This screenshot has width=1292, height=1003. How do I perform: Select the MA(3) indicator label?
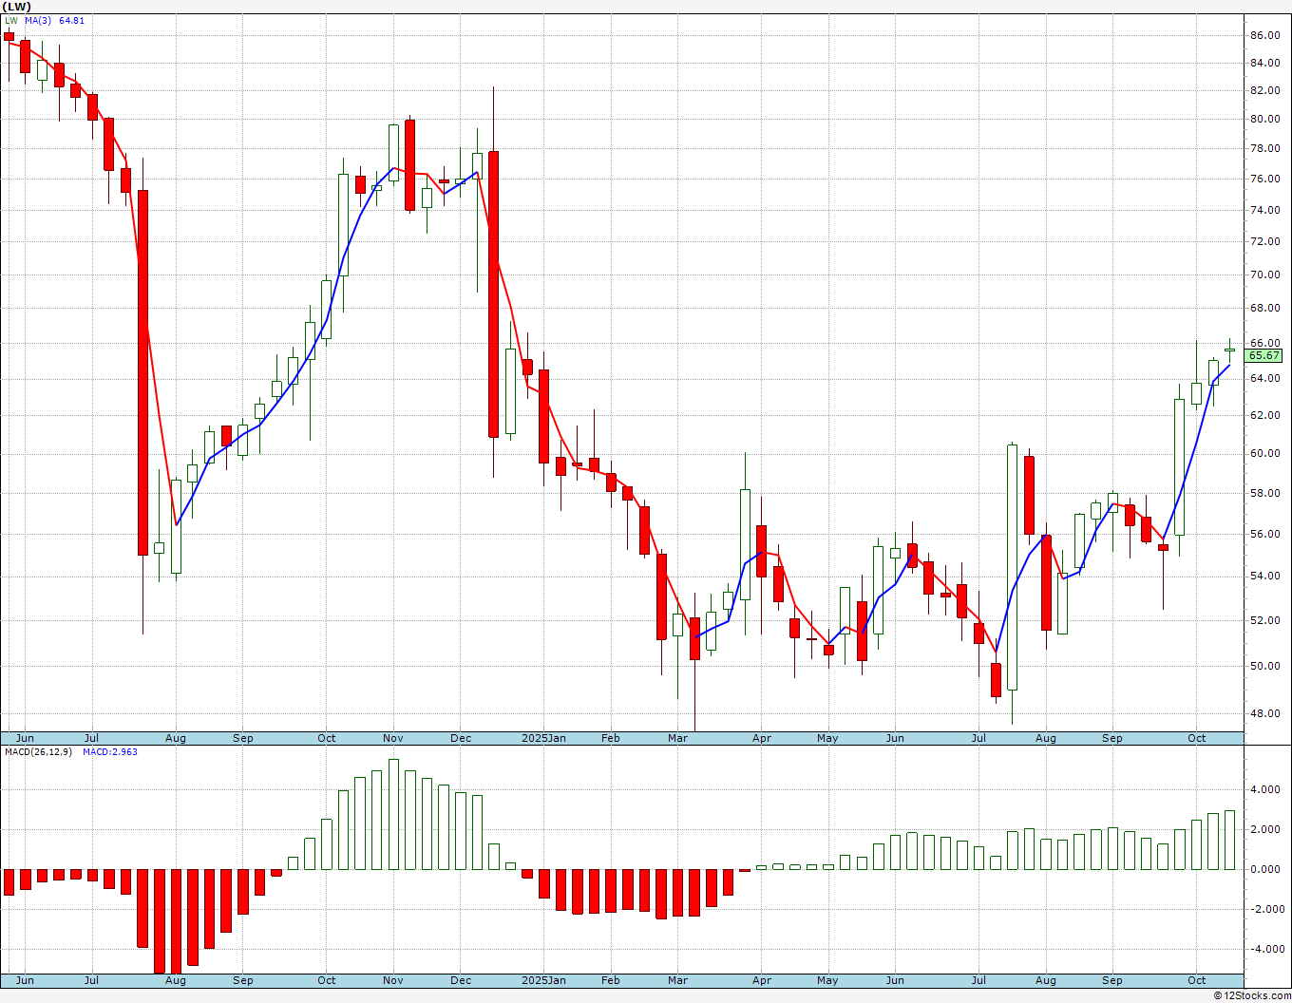tap(39, 20)
